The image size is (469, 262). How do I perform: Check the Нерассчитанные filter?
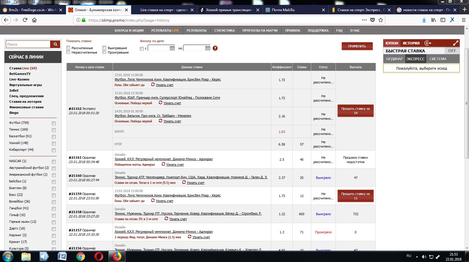pyautogui.click(x=68, y=52)
